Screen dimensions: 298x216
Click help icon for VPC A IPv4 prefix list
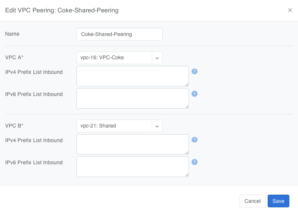tap(195, 71)
